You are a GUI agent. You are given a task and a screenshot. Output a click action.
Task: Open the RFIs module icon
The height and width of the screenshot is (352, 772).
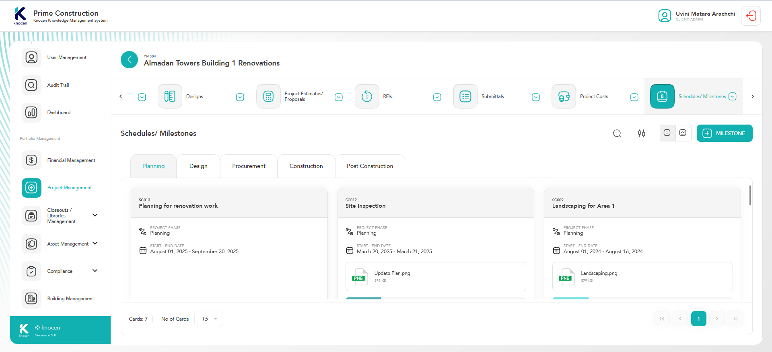pyautogui.click(x=367, y=96)
